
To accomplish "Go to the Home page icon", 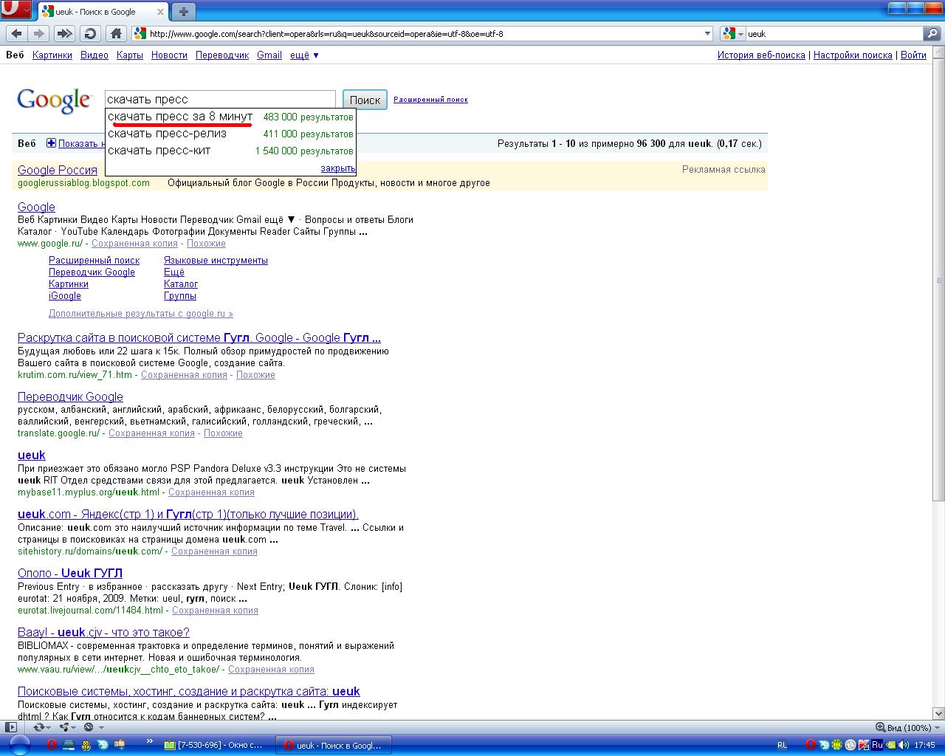I will click(116, 33).
